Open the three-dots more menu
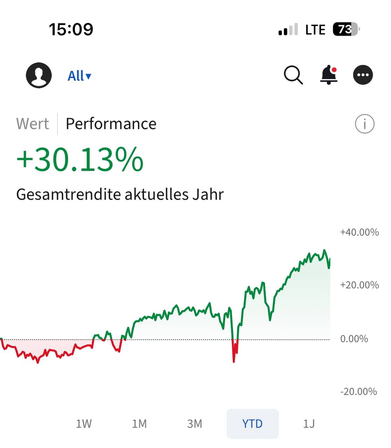Screen dimensions: 391x448 363,75
